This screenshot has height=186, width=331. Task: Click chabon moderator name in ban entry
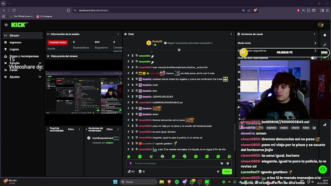click(109, 143)
